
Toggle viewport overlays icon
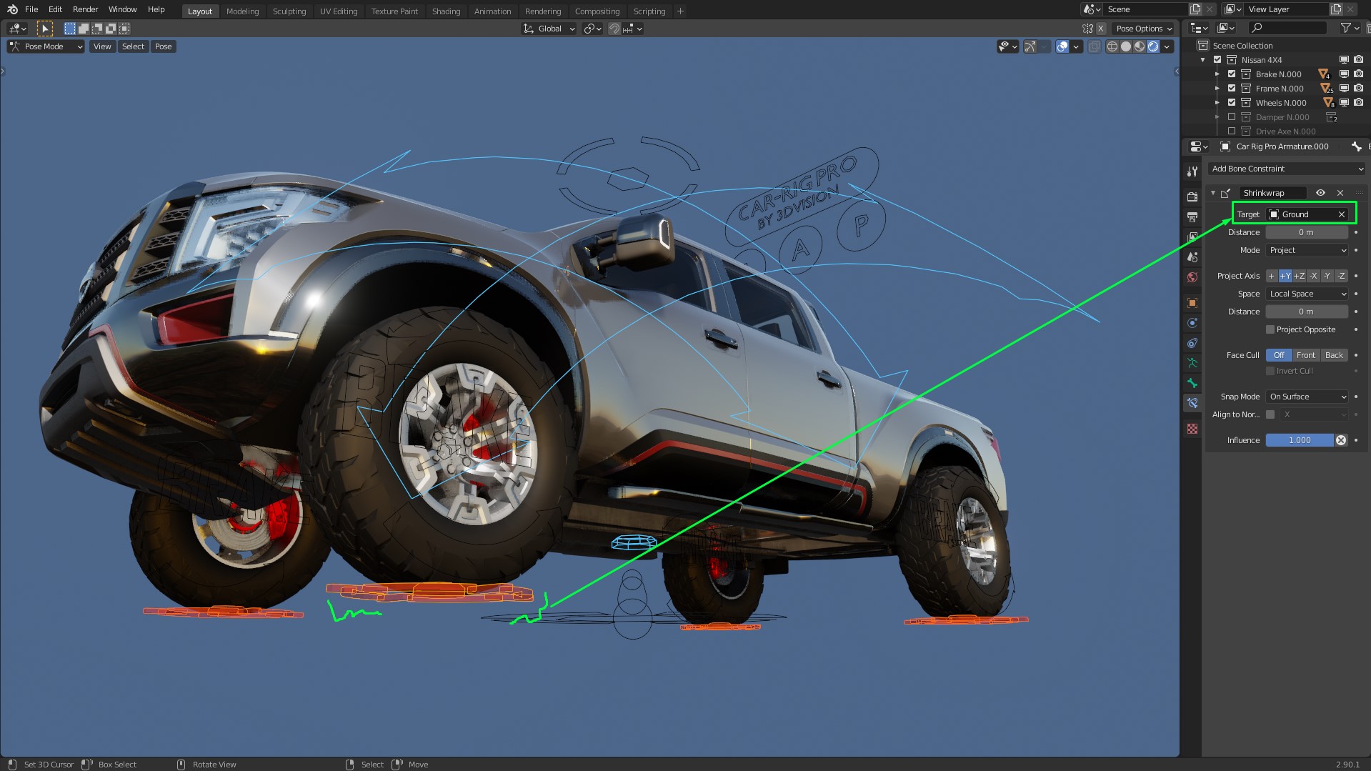point(1062,46)
